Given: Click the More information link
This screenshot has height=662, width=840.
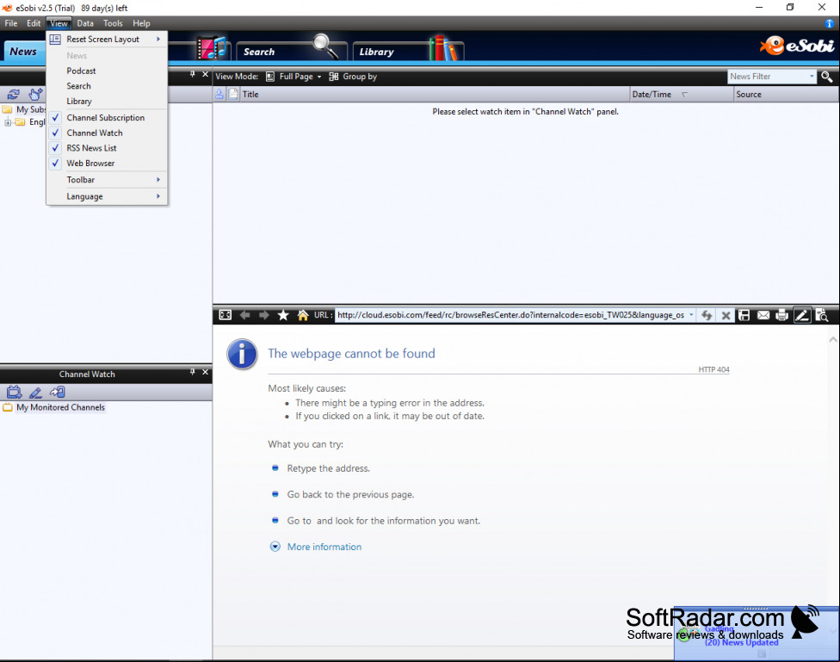Looking at the screenshot, I should (324, 547).
